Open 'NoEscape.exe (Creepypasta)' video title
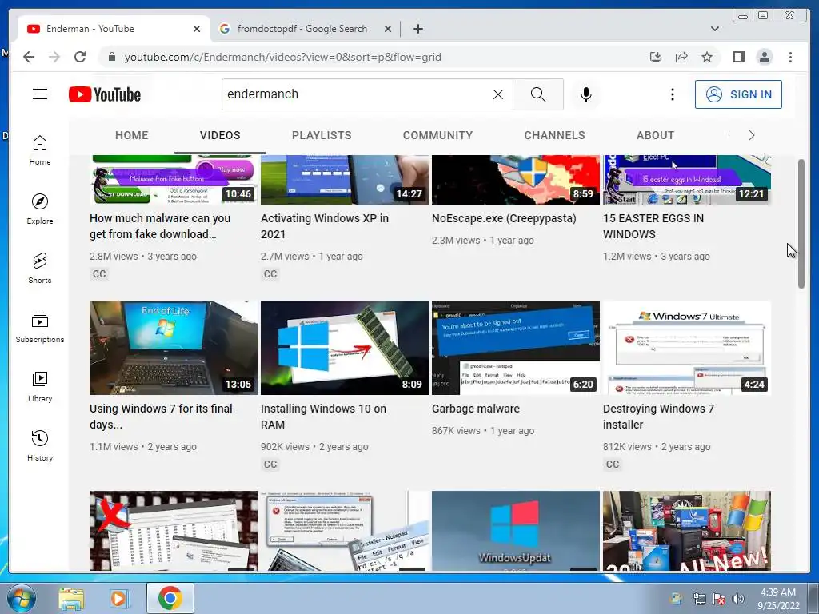 (504, 218)
